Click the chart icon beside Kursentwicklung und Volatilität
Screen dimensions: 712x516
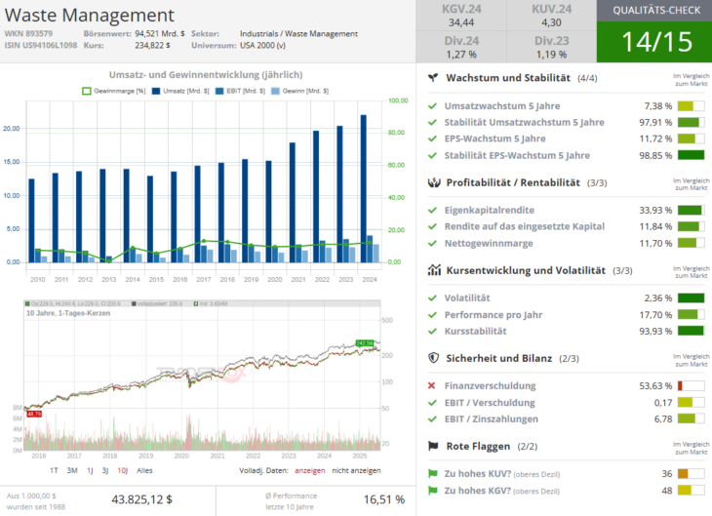click(x=434, y=270)
